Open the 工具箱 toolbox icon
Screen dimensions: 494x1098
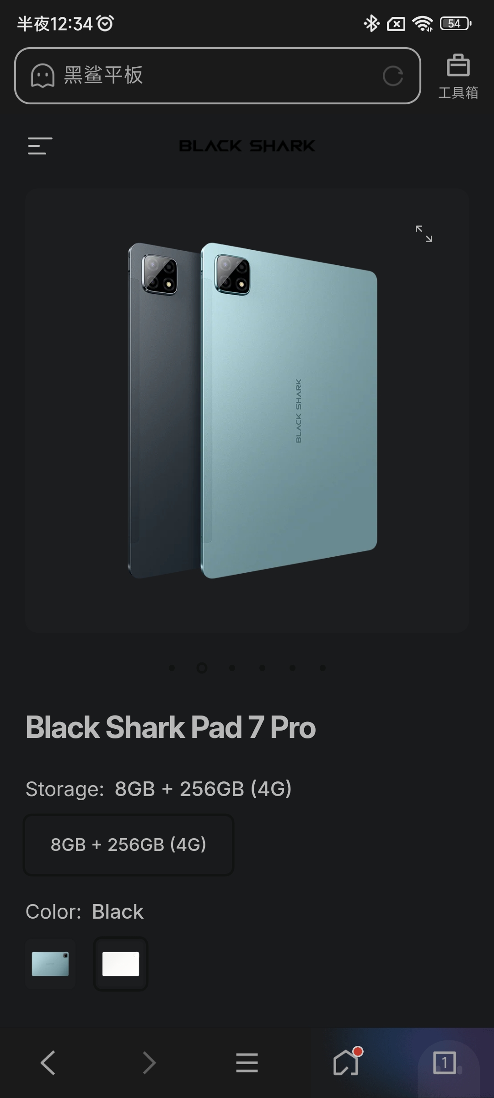458,76
